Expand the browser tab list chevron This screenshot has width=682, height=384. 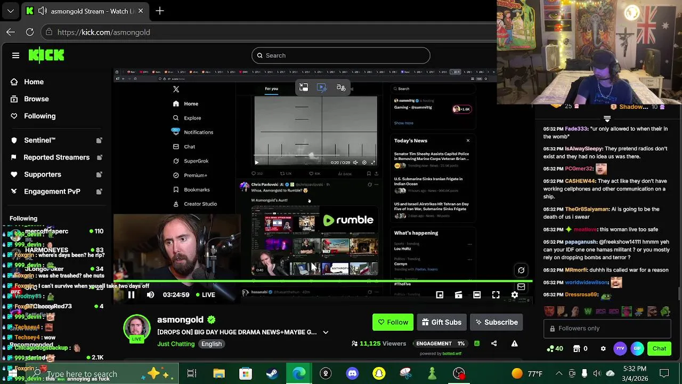tap(11, 11)
